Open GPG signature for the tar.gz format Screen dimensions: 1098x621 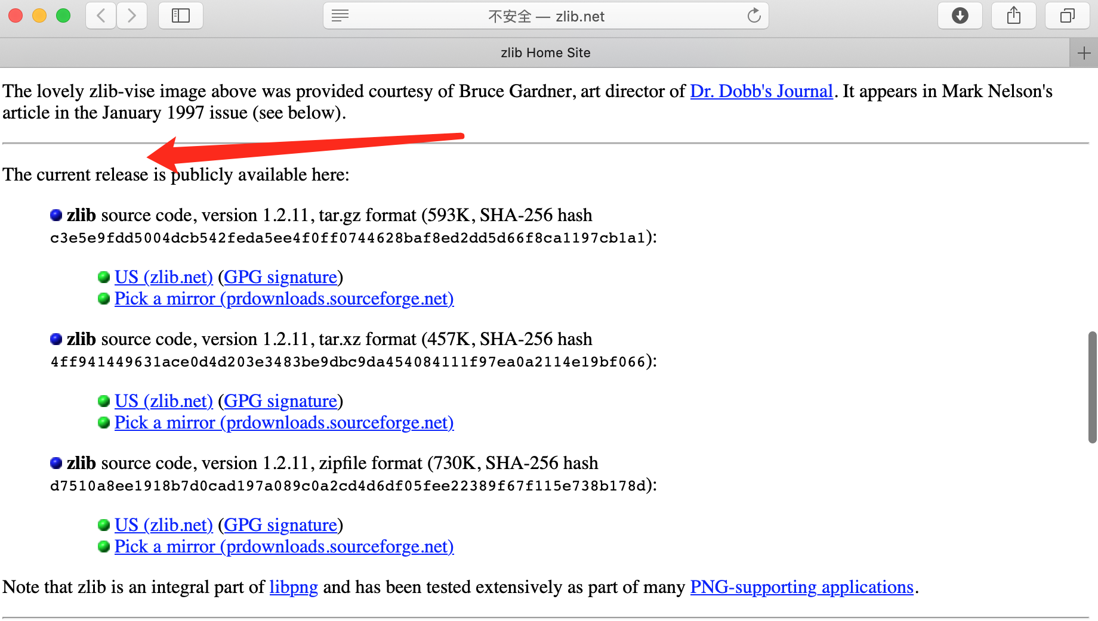pos(280,277)
